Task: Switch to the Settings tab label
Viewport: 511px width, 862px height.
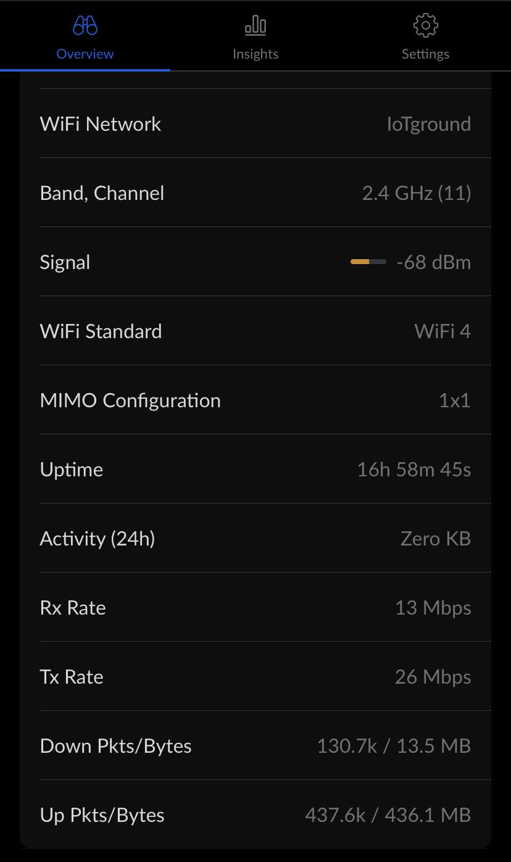Action: click(x=425, y=54)
